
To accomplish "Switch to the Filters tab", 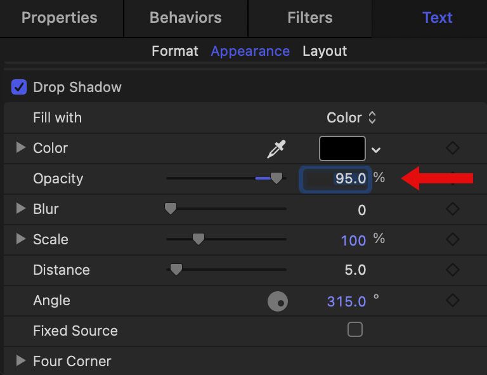I will click(x=309, y=18).
